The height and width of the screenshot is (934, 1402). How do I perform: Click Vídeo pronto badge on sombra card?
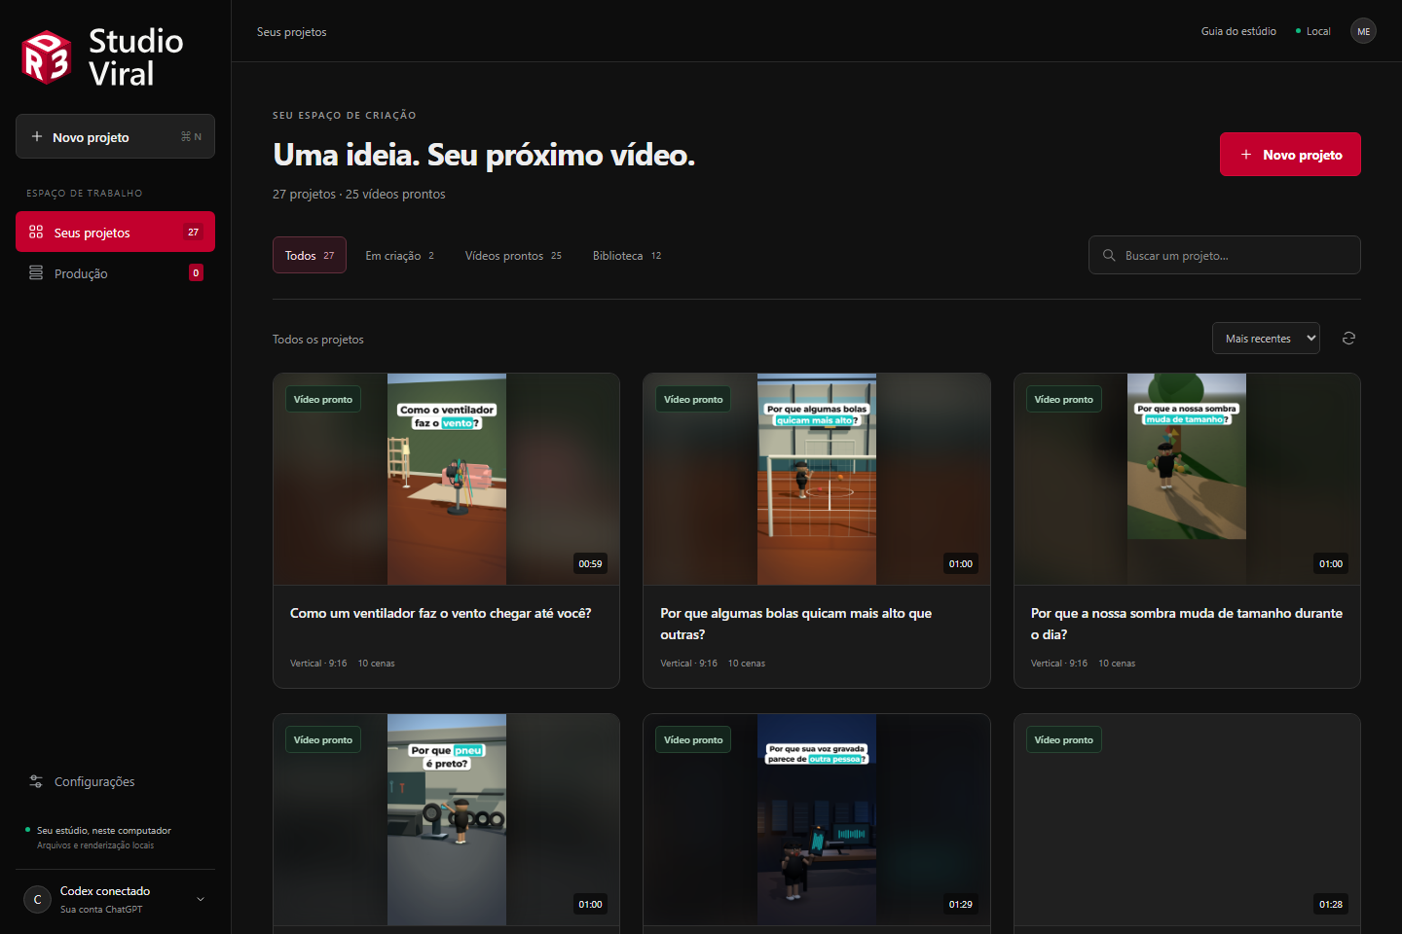1063,399
